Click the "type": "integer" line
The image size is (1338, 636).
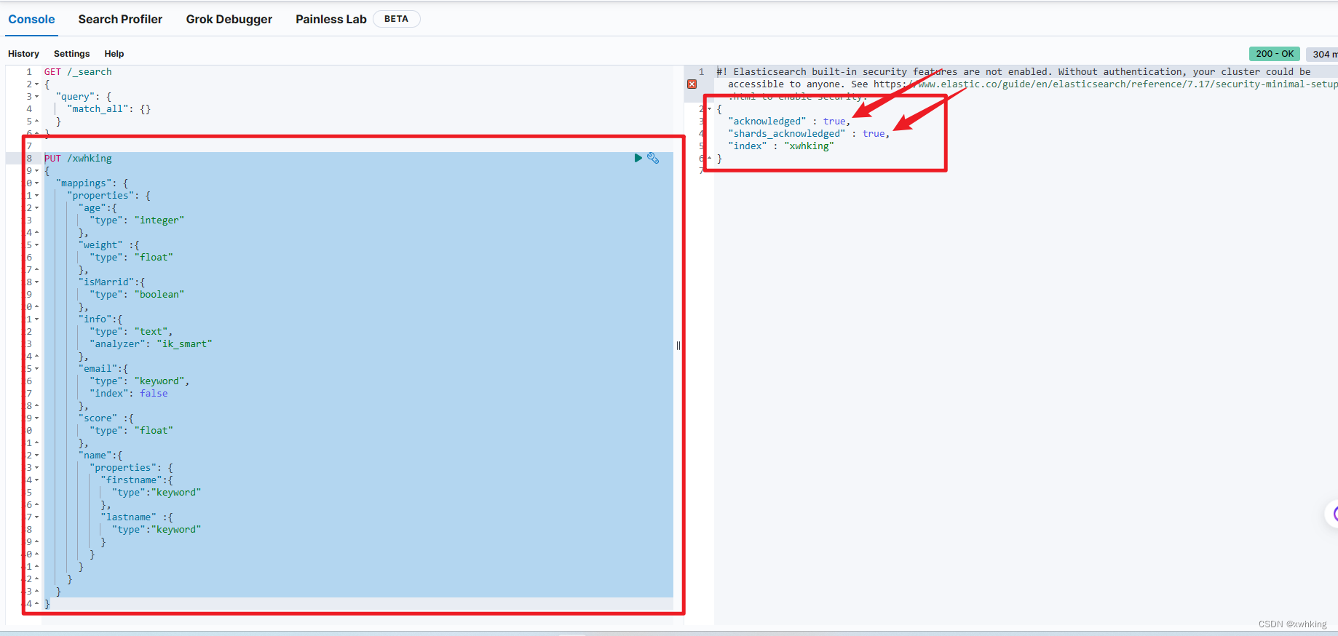(x=137, y=220)
